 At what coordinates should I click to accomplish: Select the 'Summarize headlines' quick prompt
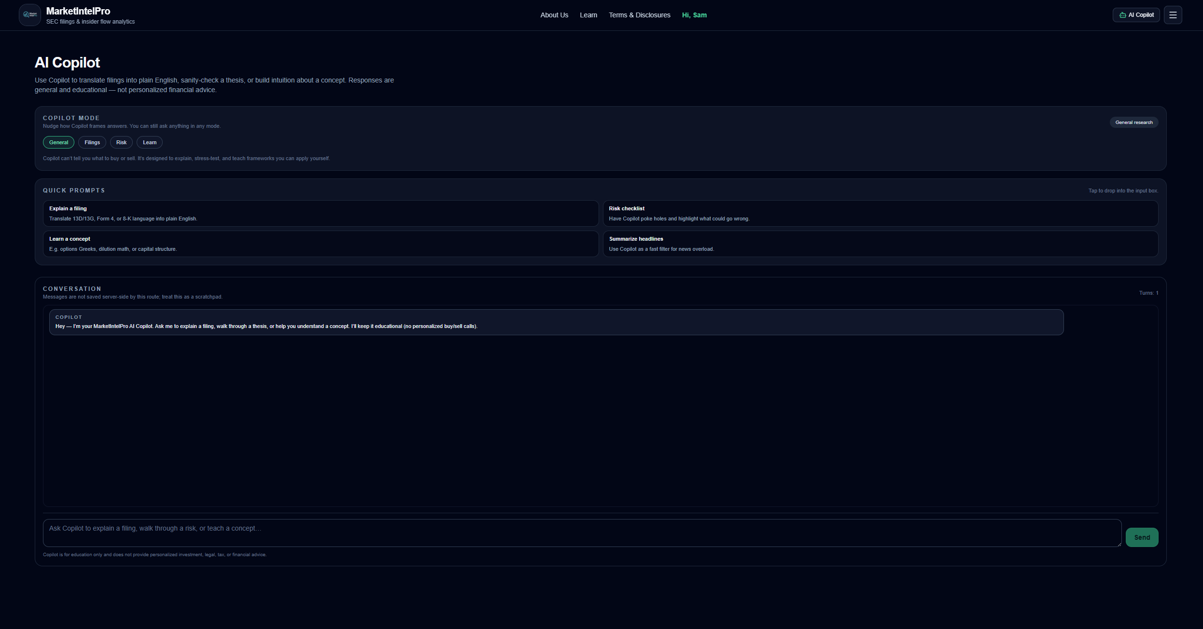click(x=880, y=244)
